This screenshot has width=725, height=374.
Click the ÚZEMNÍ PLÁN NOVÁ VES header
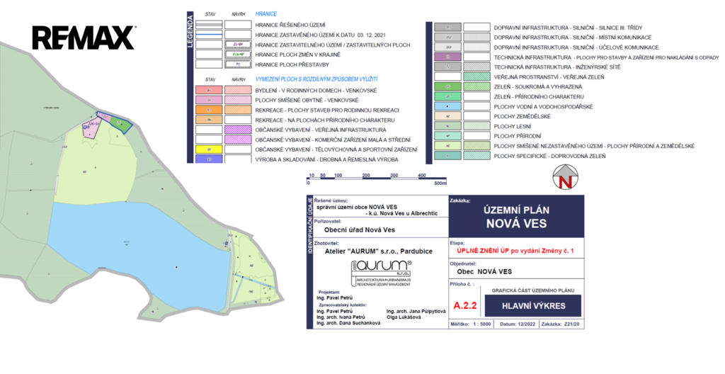[517, 215]
